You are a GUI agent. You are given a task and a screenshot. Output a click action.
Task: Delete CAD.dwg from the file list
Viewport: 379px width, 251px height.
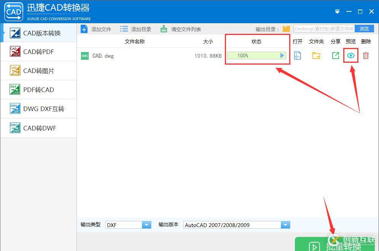coord(365,56)
